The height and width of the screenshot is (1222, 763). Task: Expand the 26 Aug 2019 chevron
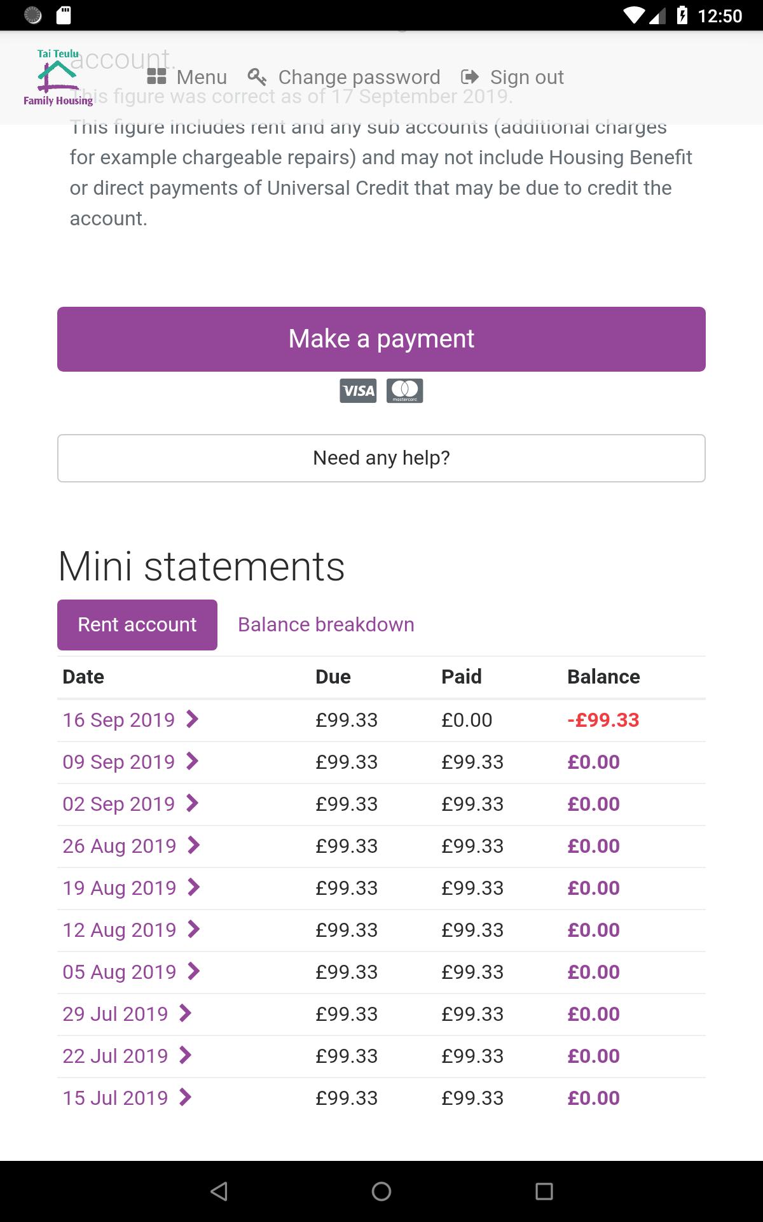click(x=194, y=845)
